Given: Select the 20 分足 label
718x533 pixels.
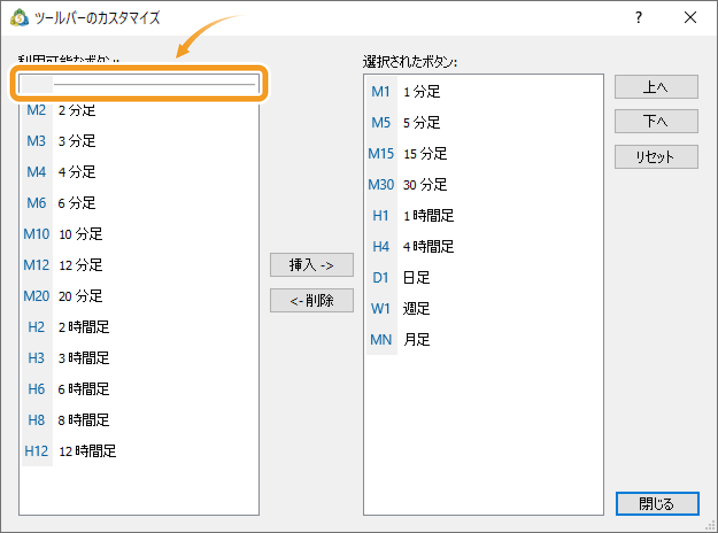Looking at the screenshot, I should [80, 296].
